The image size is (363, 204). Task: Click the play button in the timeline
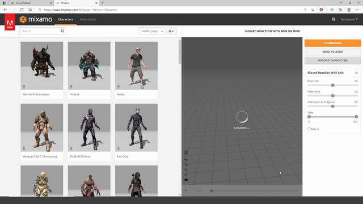pyautogui.click(x=186, y=190)
